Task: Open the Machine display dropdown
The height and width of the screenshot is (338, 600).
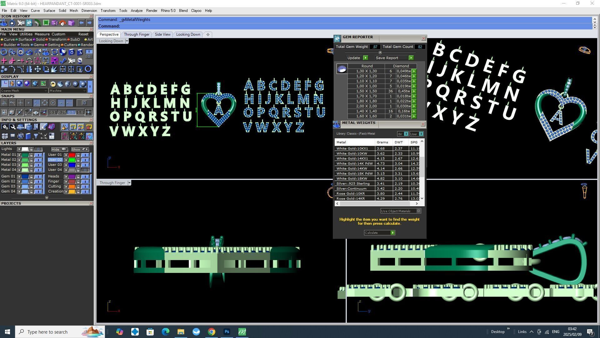Action: 67,91
